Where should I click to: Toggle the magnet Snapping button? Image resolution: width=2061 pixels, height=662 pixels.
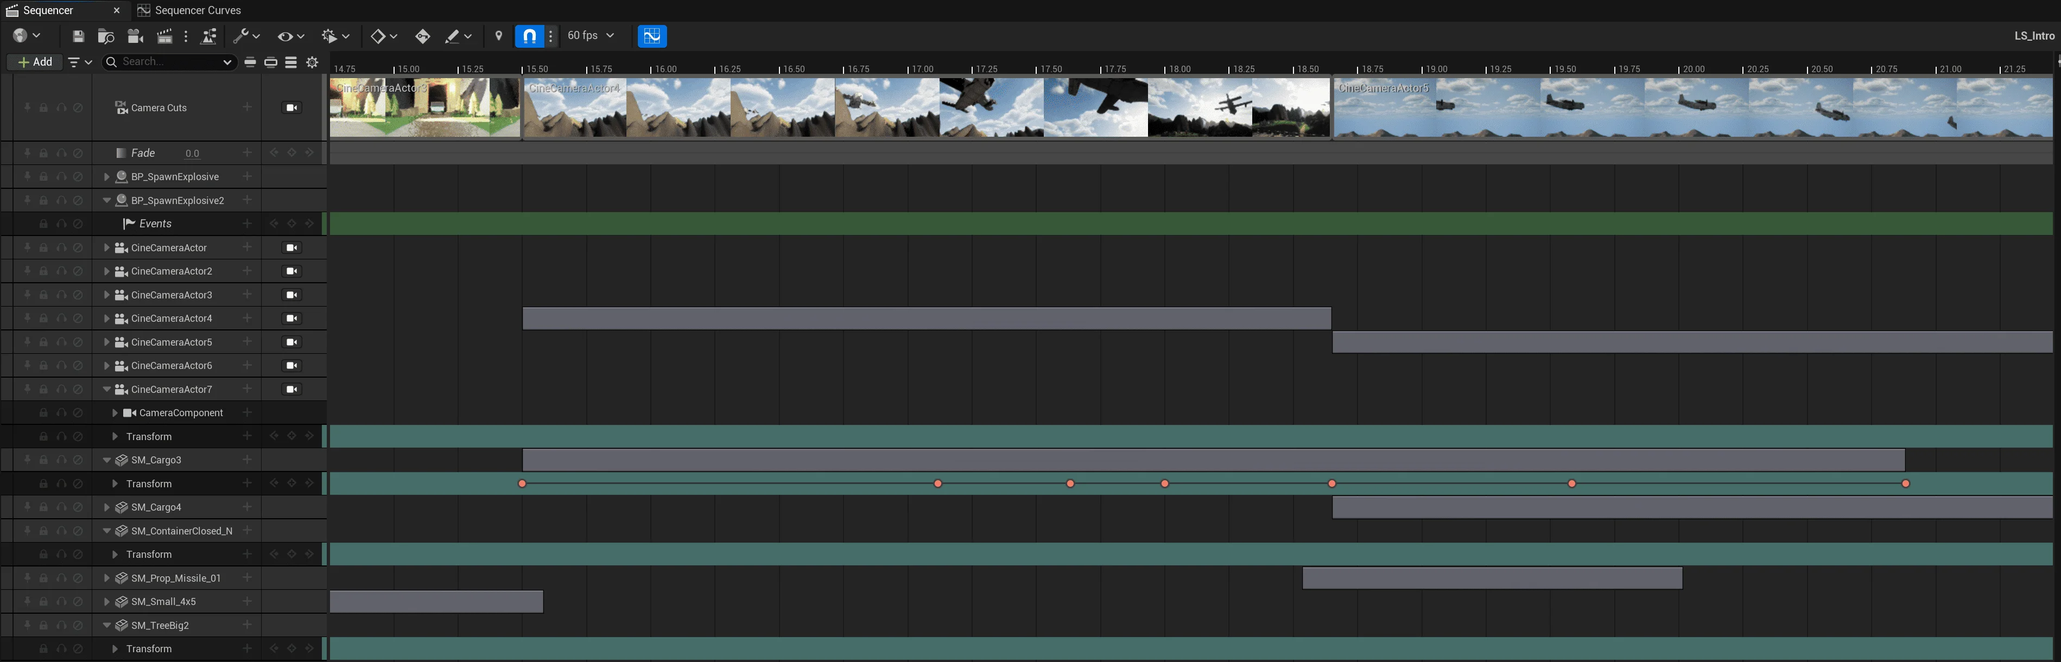[529, 36]
